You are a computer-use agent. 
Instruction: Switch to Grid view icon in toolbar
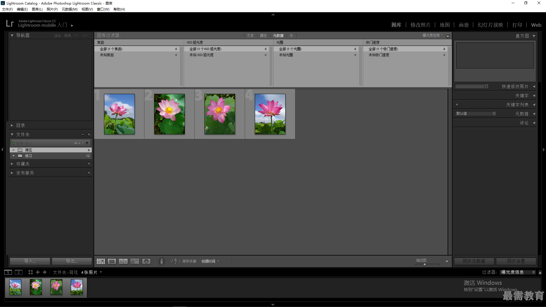[101, 261]
